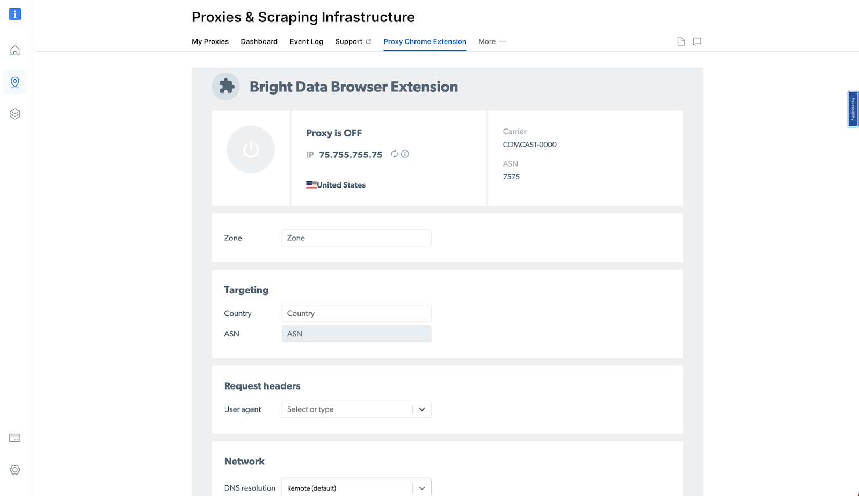
Task: Click the United States country text
Action: tap(341, 185)
